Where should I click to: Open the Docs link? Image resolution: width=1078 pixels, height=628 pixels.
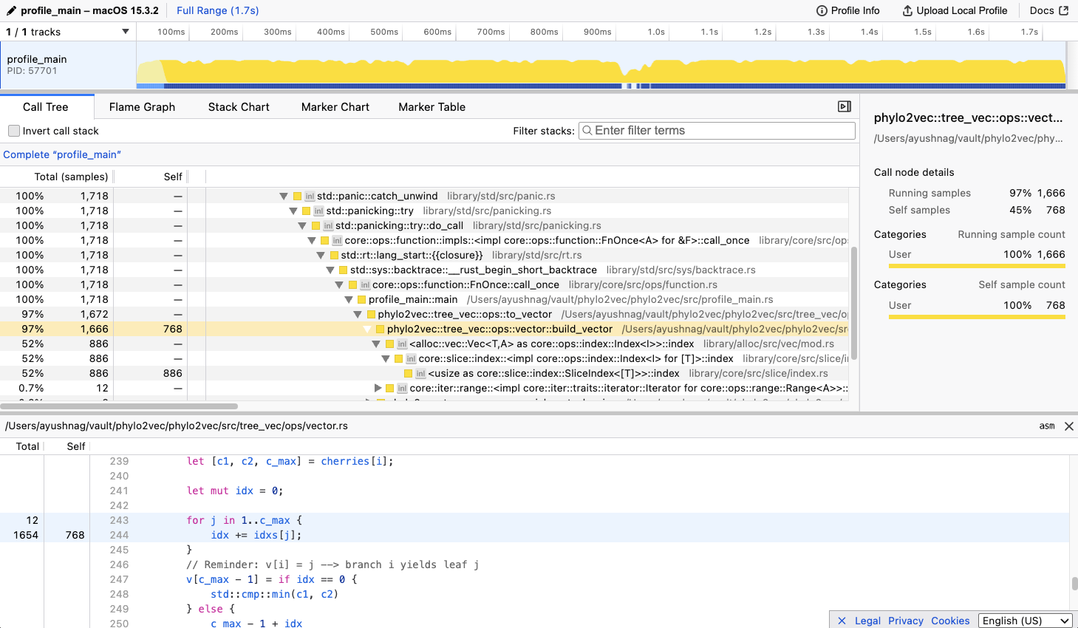click(x=1048, y=10)
